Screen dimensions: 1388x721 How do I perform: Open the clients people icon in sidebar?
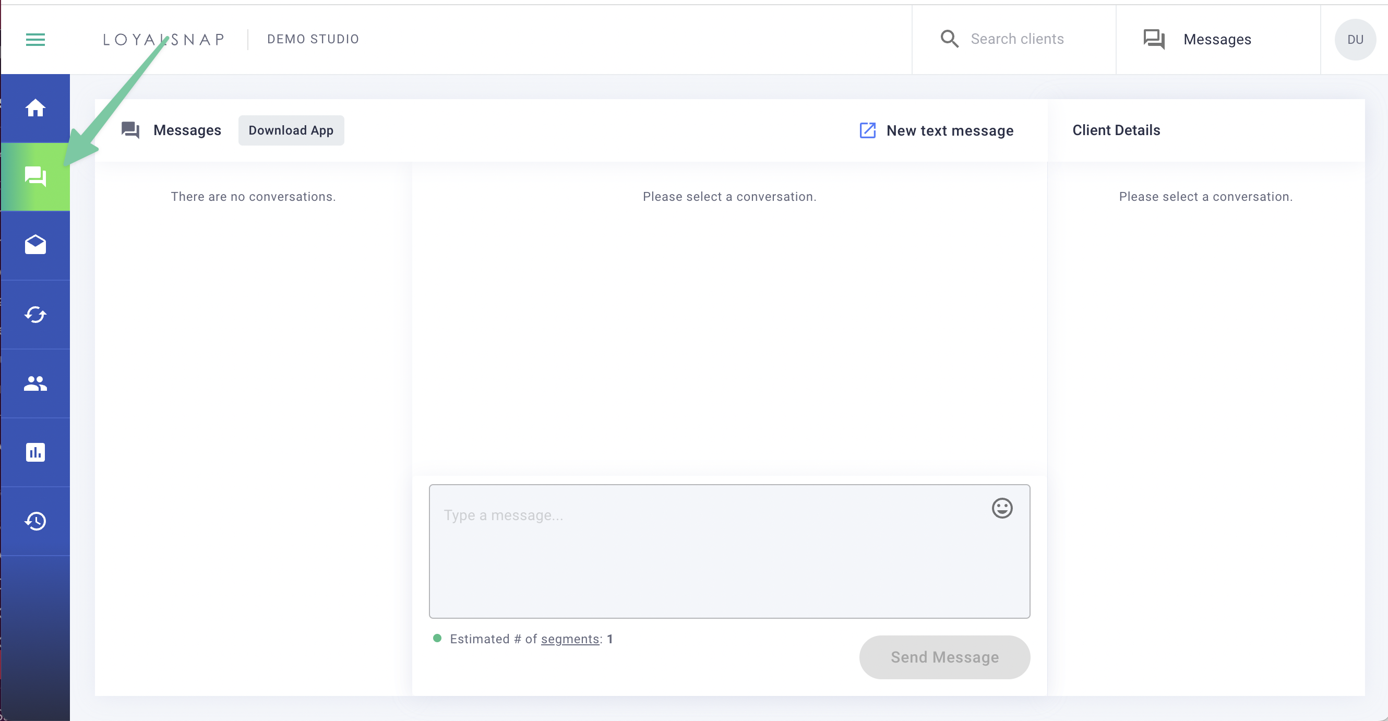35,383
